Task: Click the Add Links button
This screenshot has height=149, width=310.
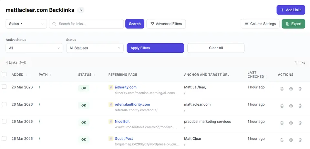Action: 291,10
